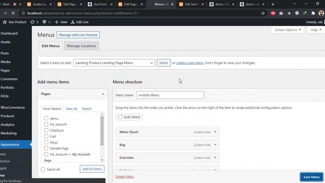Check the demo page checkbox

46,118
